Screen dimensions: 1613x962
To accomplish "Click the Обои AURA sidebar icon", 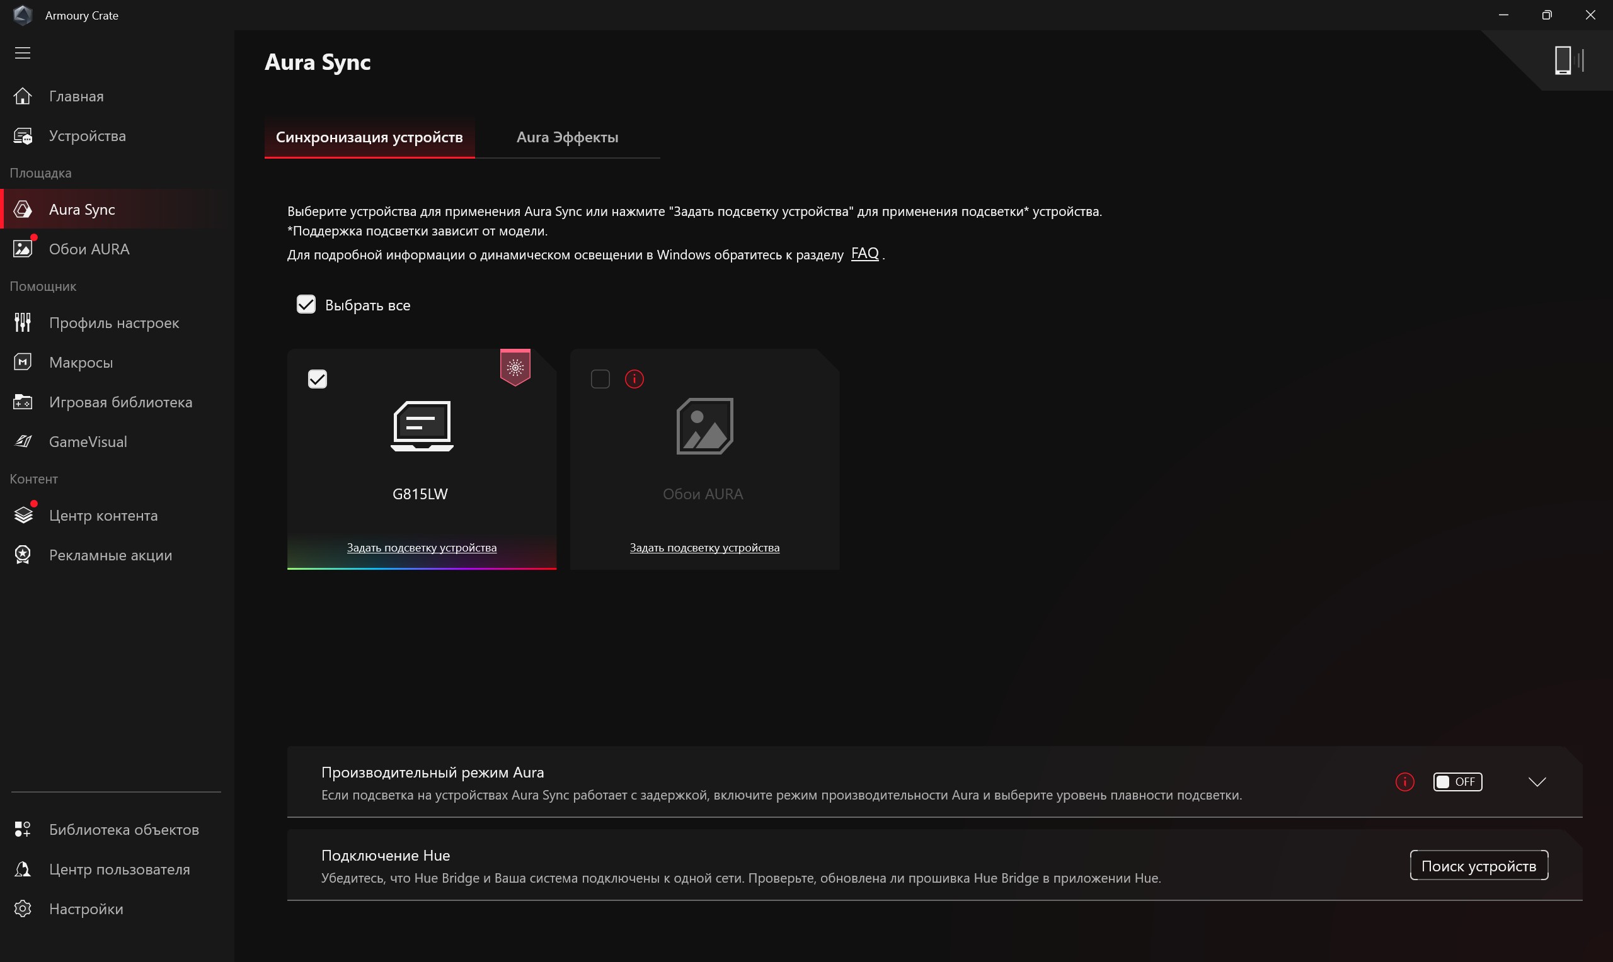I will point(23,249).
